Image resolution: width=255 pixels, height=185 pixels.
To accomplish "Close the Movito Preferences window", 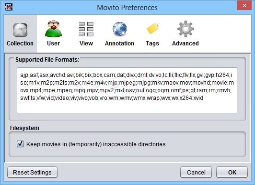I will (x=244, y=6).
